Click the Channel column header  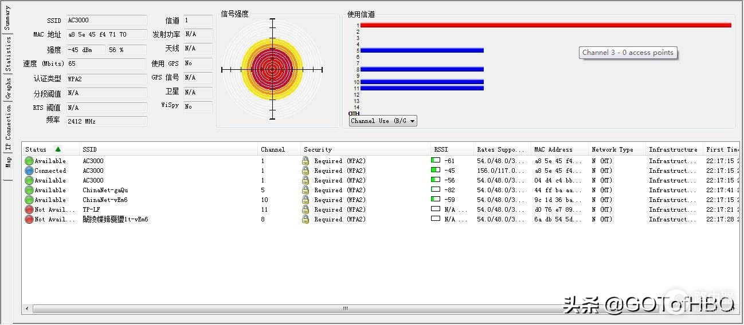(273, 149)
